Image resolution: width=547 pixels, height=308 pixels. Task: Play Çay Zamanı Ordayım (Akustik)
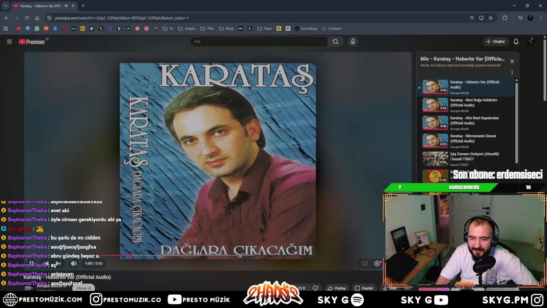[466, 159]
